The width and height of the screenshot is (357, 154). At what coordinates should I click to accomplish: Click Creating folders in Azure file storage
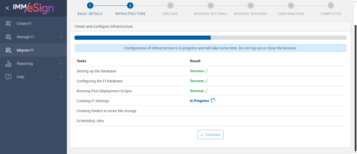(106, 111)
